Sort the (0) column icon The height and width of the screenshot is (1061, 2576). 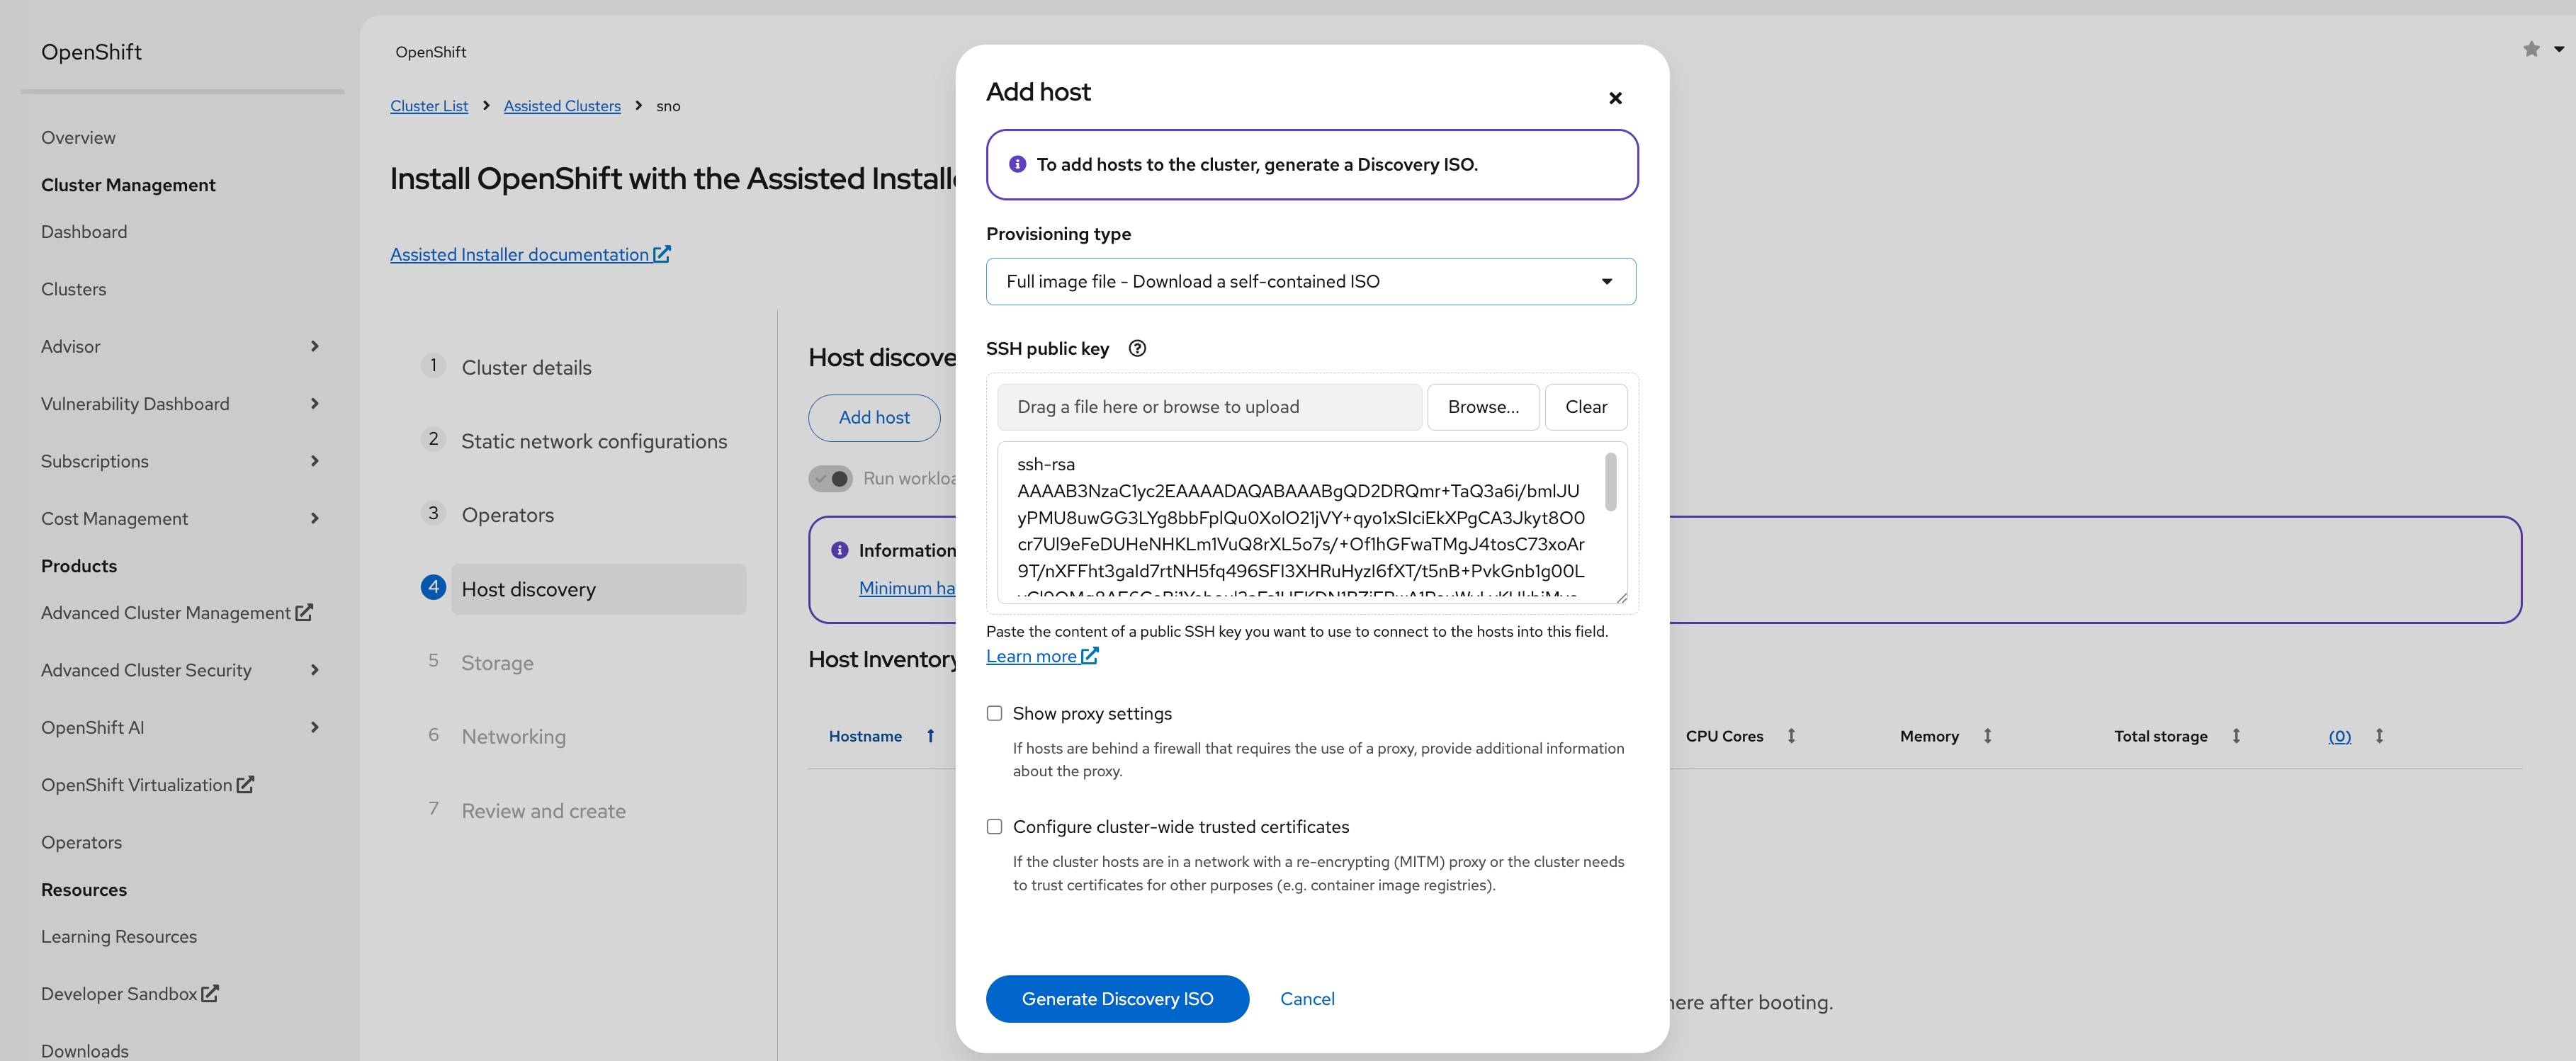[2379, 736]
